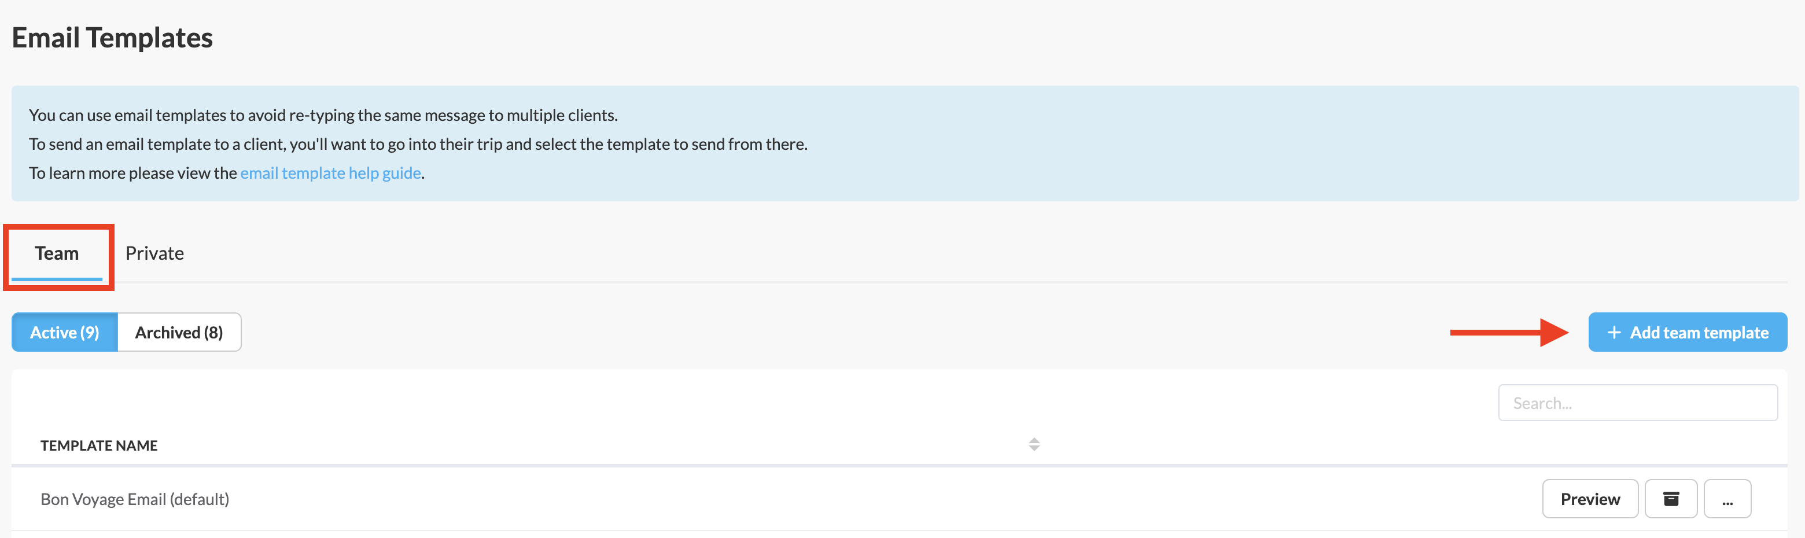This screenshot has height=538, width=1805.
Task: Focus the Search templates field
Action: point(1637,403)
